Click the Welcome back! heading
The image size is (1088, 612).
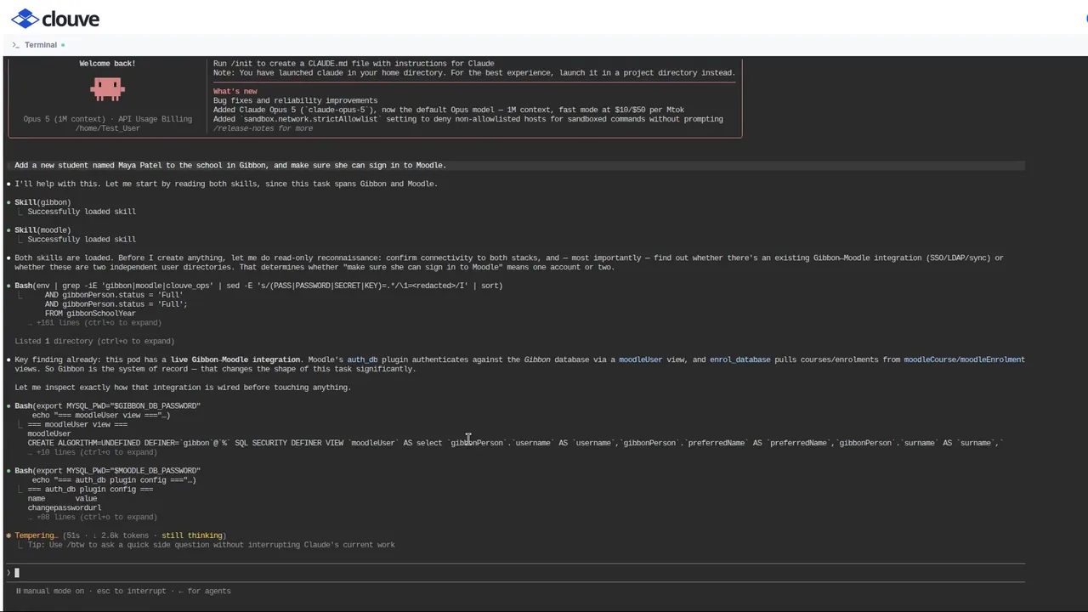[x=107, y=64]
